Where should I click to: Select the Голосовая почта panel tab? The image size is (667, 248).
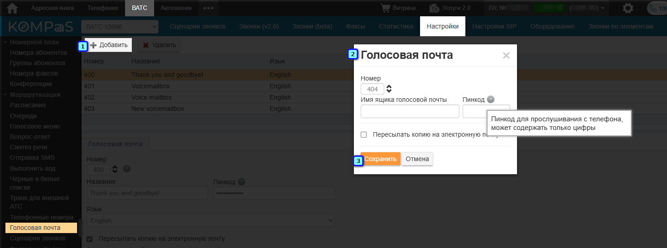click(x=116, y=144)
